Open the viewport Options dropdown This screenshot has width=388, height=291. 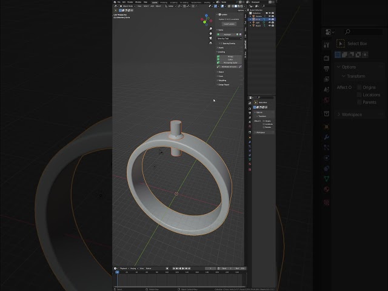point(241,10)
